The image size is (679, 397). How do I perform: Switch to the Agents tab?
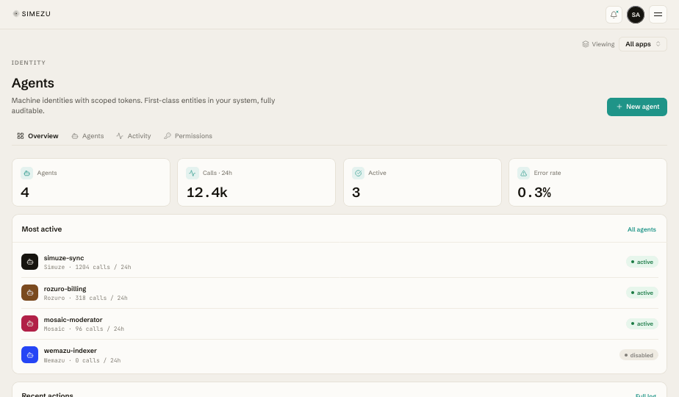(x=87, y=136)
